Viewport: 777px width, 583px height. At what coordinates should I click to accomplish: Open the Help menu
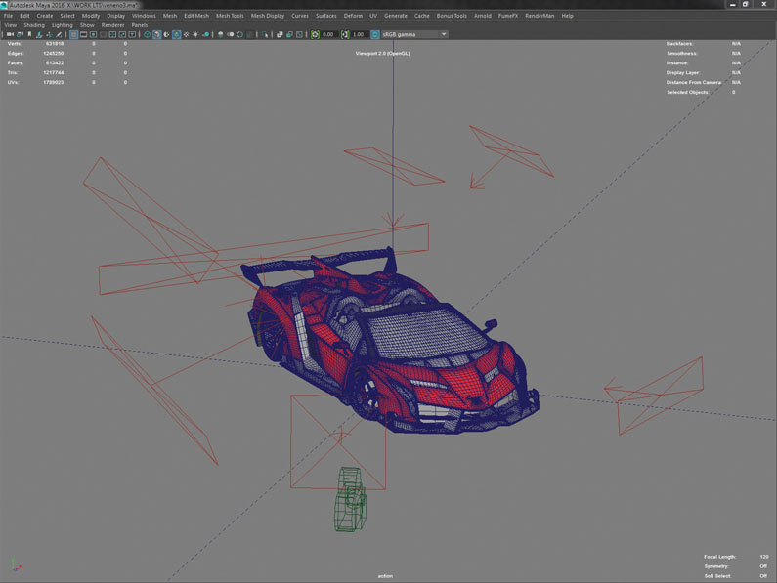pos(568,16)
